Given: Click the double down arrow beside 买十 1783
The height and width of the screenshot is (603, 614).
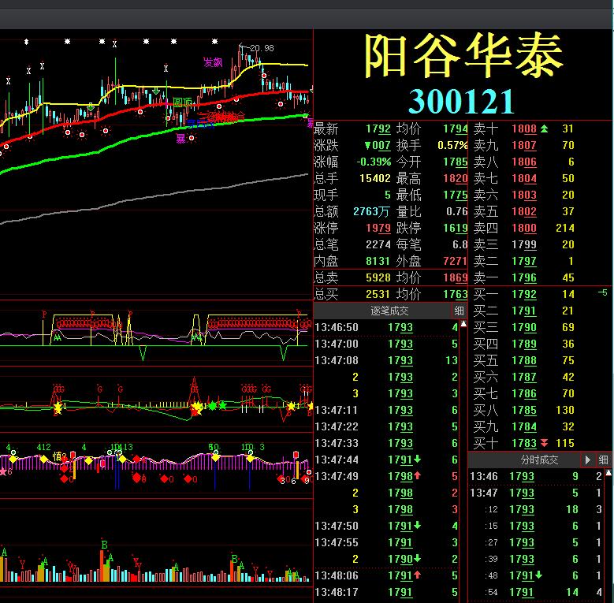Looking at the screenshot, I should pos(545,443).
